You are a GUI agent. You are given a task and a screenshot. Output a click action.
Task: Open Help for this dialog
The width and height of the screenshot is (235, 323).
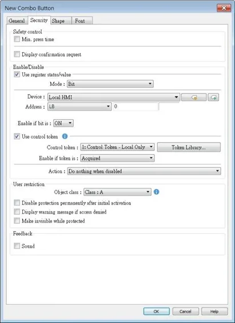point(214,312)
